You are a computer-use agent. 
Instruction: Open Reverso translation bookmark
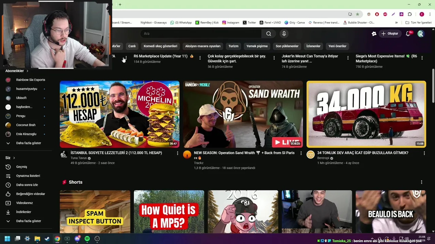pos(324,23)
